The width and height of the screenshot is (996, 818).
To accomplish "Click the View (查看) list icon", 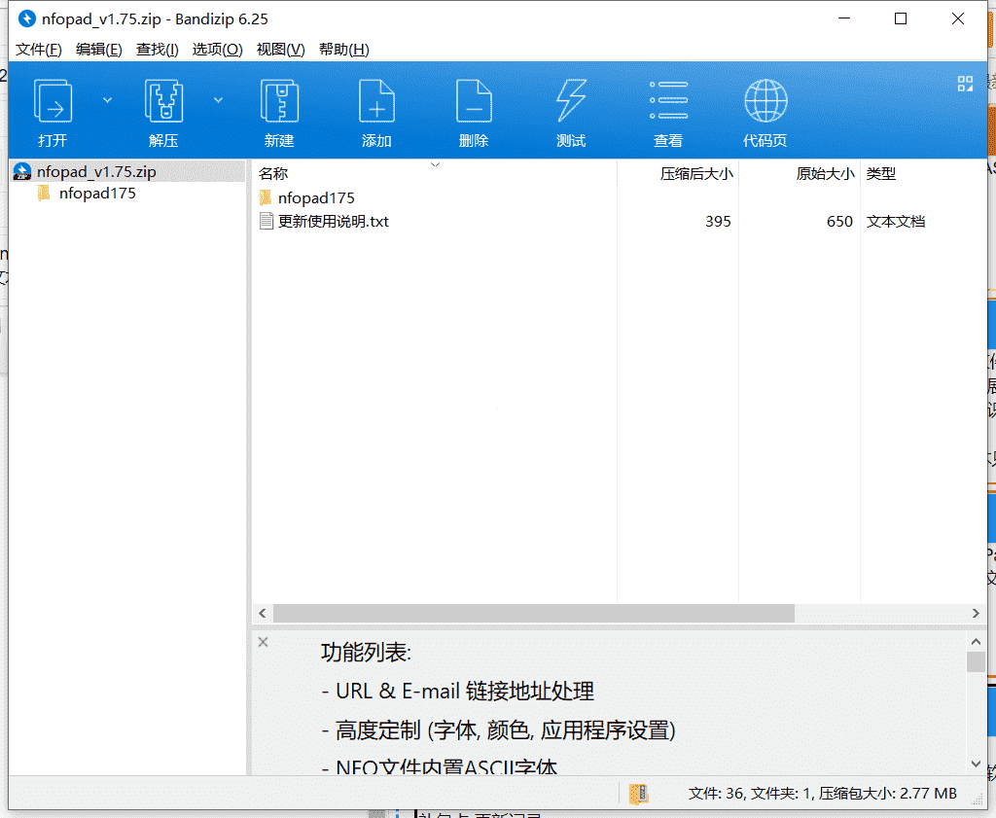I will click(668, 101).
